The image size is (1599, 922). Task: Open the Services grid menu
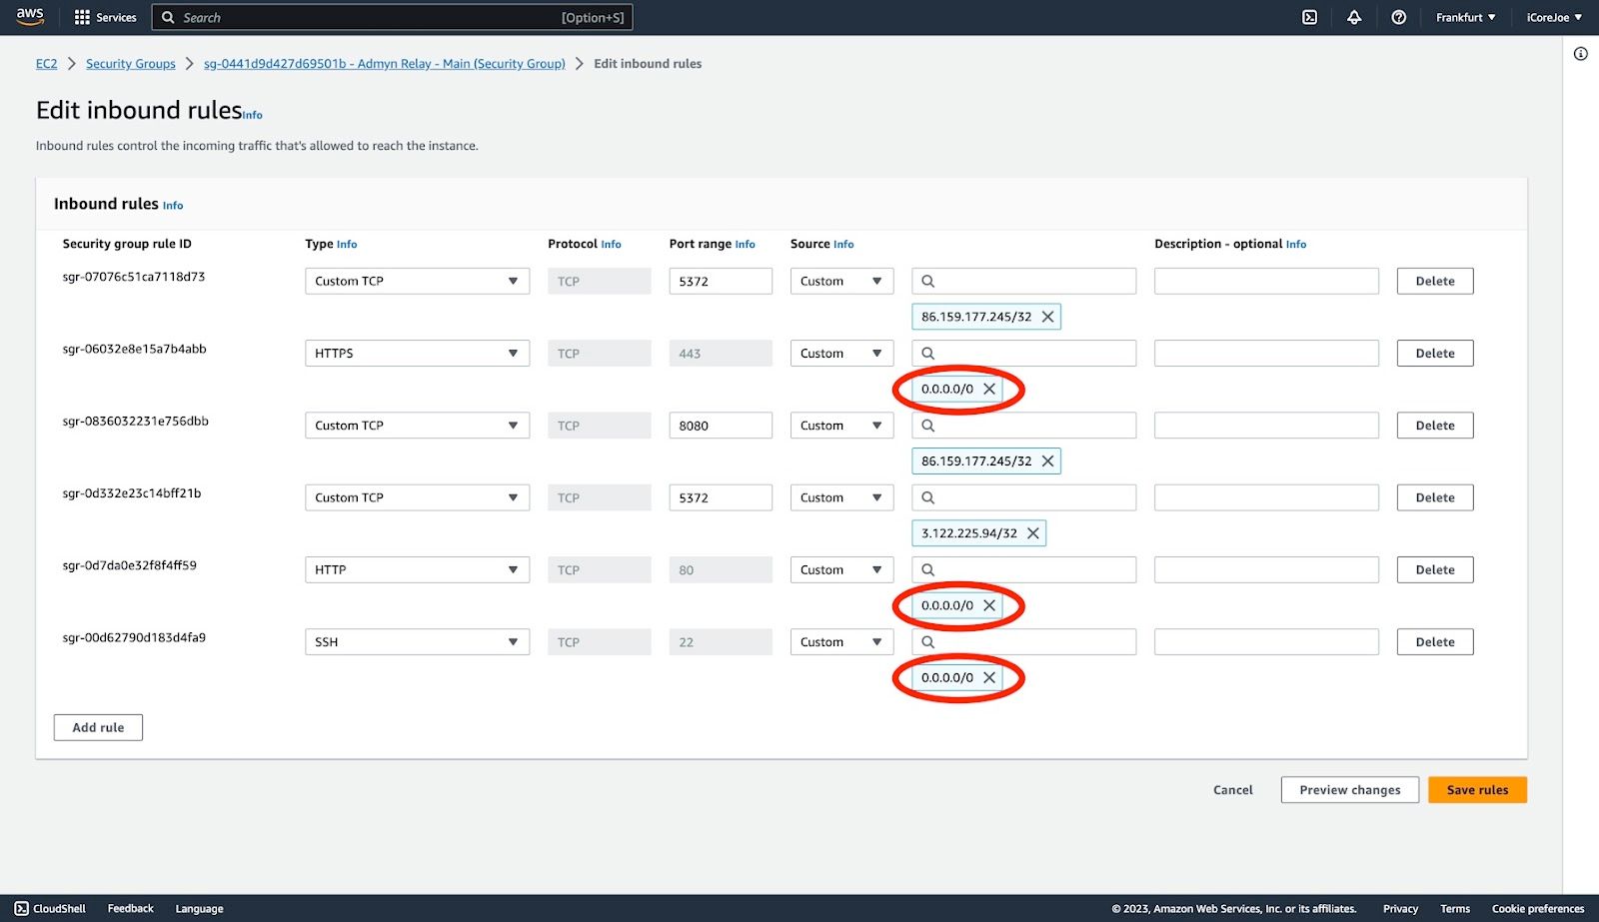coord(105,17)
